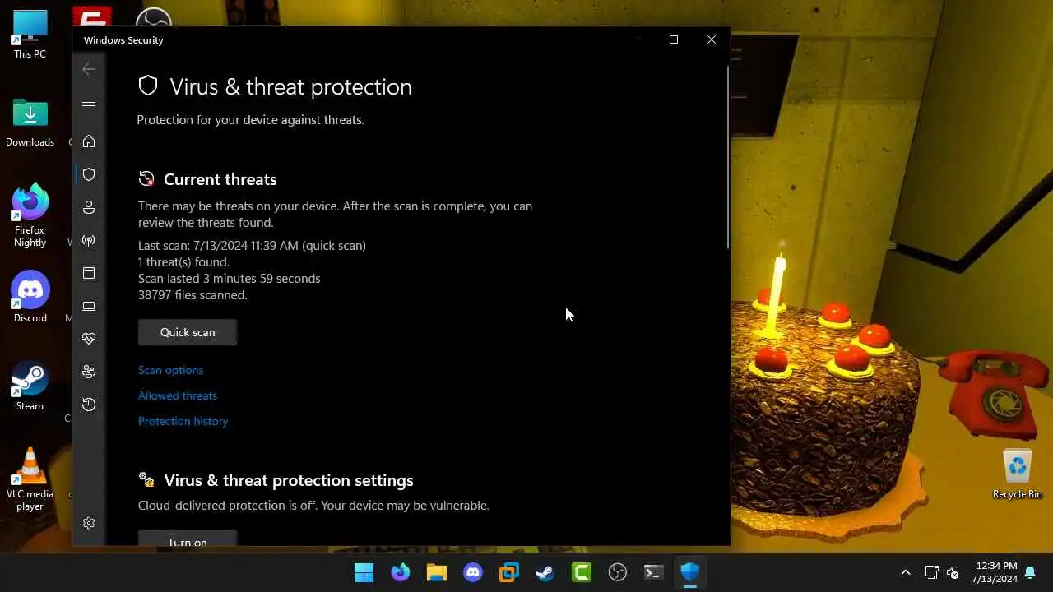
Task: Open Allowed threats link
Action: 178,395
